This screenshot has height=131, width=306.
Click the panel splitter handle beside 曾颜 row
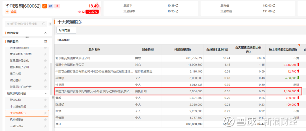click(53, 98)
